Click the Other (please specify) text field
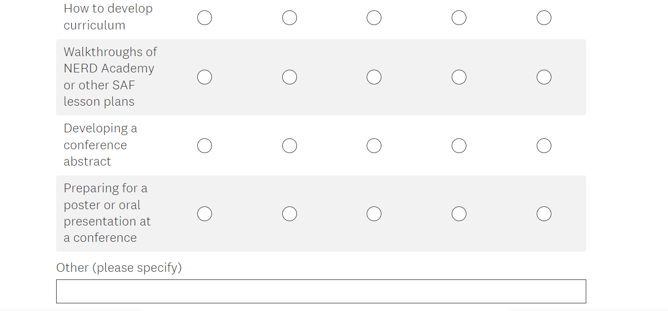The width and height of the screenshot is (668, 311). [x=321, y=291]
